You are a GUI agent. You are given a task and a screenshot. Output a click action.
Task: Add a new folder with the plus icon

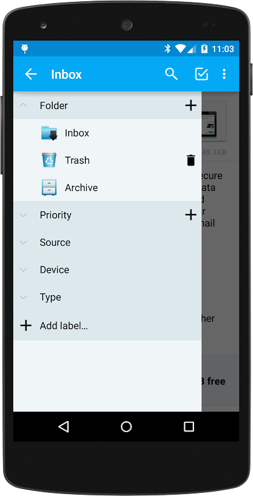point(191,105)
